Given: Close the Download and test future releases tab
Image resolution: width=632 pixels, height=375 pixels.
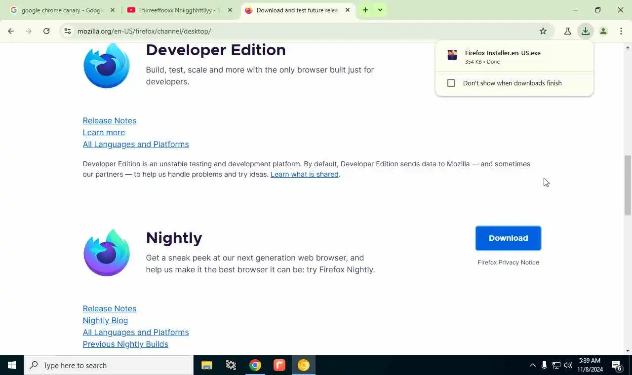Looking at the screenshot, I should point(348,10).
